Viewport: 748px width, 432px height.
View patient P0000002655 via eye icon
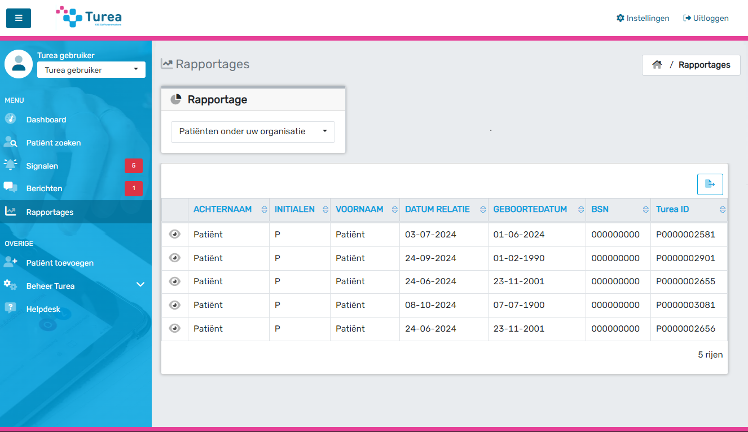click(x=175, y=281)
